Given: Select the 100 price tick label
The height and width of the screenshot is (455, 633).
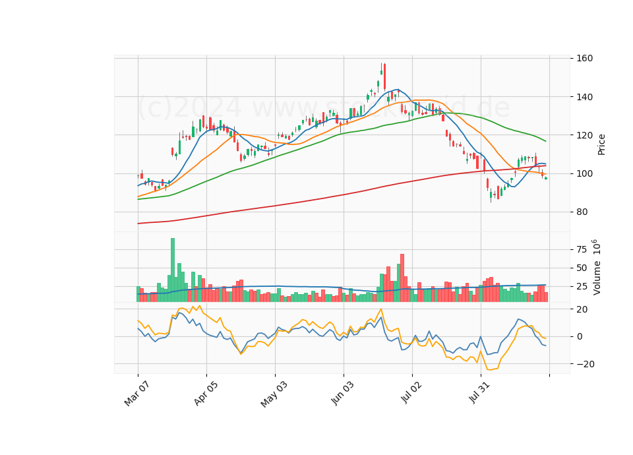Looking at the screenshot, I should click(x=585, y=173).
